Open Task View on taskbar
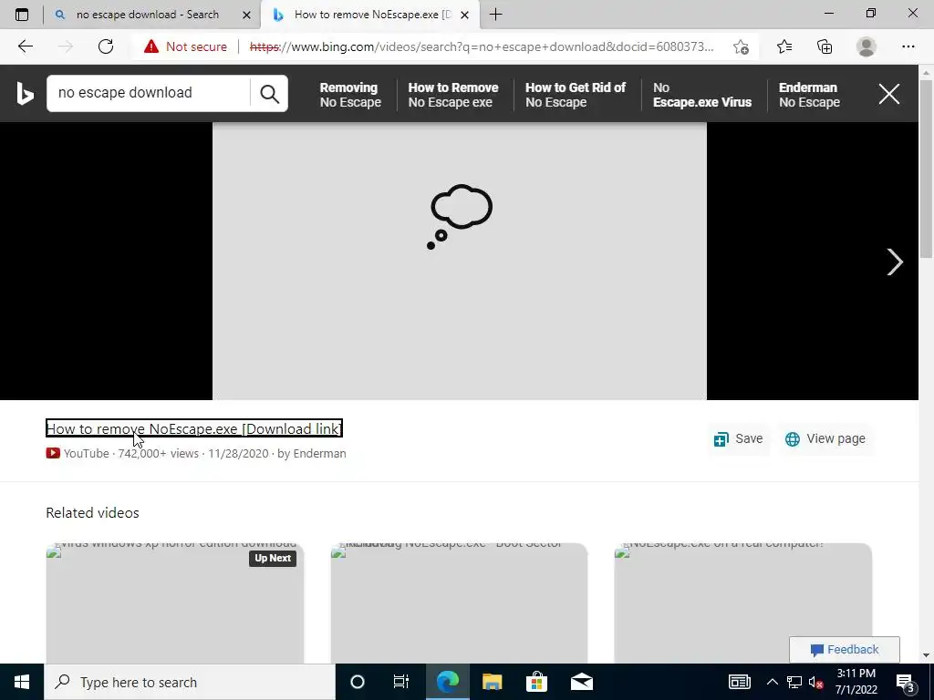 coord(401,682)
